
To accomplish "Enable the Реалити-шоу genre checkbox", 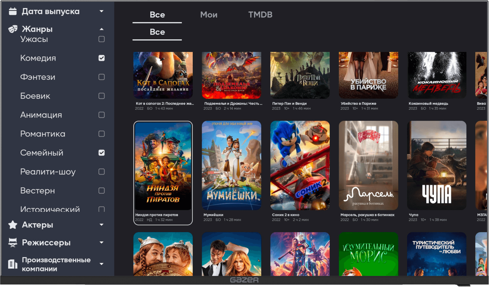I will pos(101,172).
